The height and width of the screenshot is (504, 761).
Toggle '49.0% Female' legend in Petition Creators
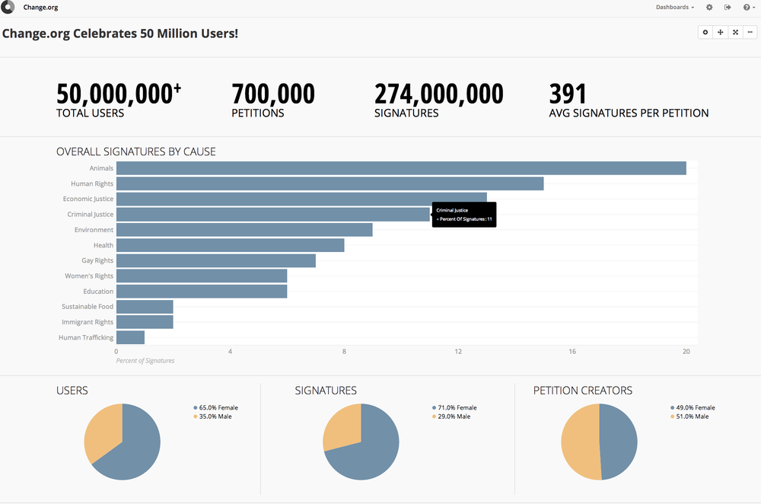[x=693, y=408]
